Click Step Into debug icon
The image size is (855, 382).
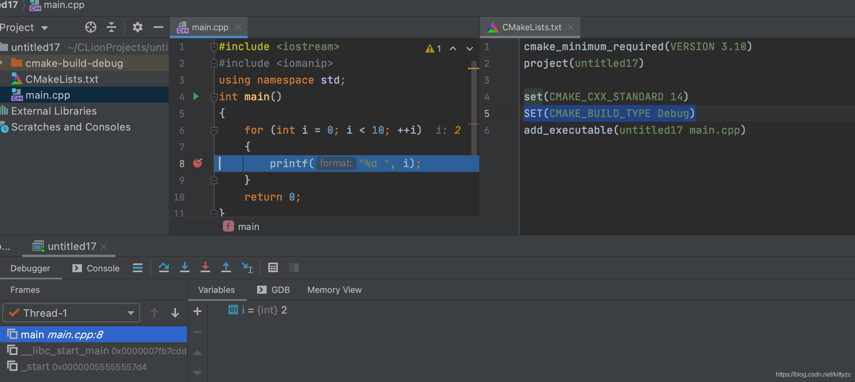[x=185, y=267]
